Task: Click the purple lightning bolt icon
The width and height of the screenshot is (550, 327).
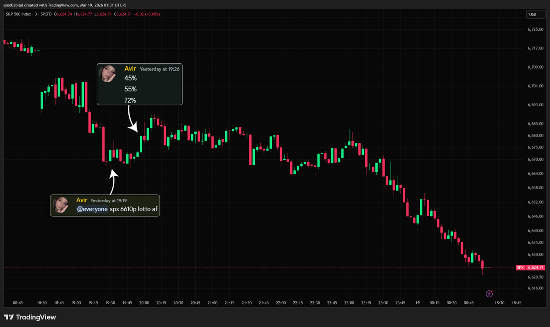Action: tap(489, 294)
